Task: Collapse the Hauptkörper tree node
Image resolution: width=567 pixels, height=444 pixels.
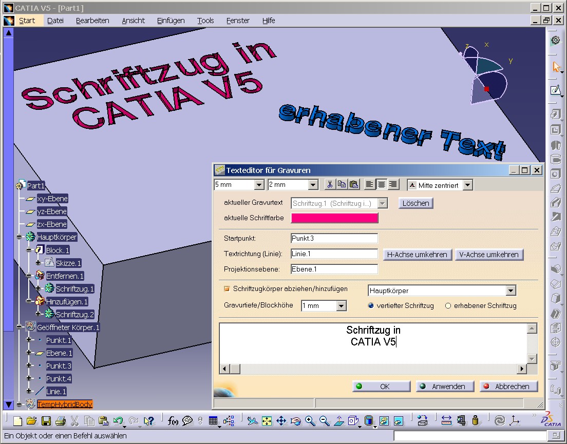Action: click(19, 237)
